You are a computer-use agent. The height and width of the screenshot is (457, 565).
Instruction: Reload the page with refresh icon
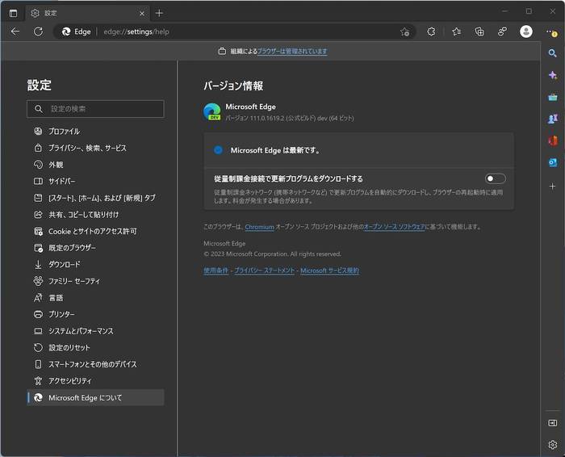[38, 31]
